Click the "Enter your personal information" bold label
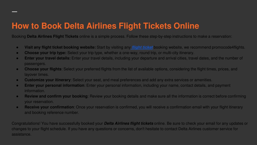257x145 pixels. tap(54, 86)
